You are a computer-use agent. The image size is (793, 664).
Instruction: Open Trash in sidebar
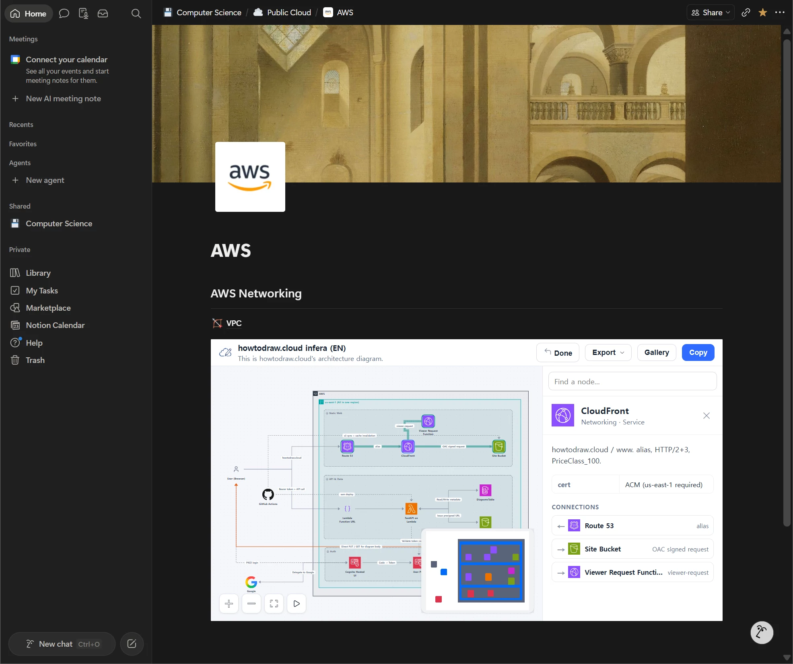pos(35,360)
